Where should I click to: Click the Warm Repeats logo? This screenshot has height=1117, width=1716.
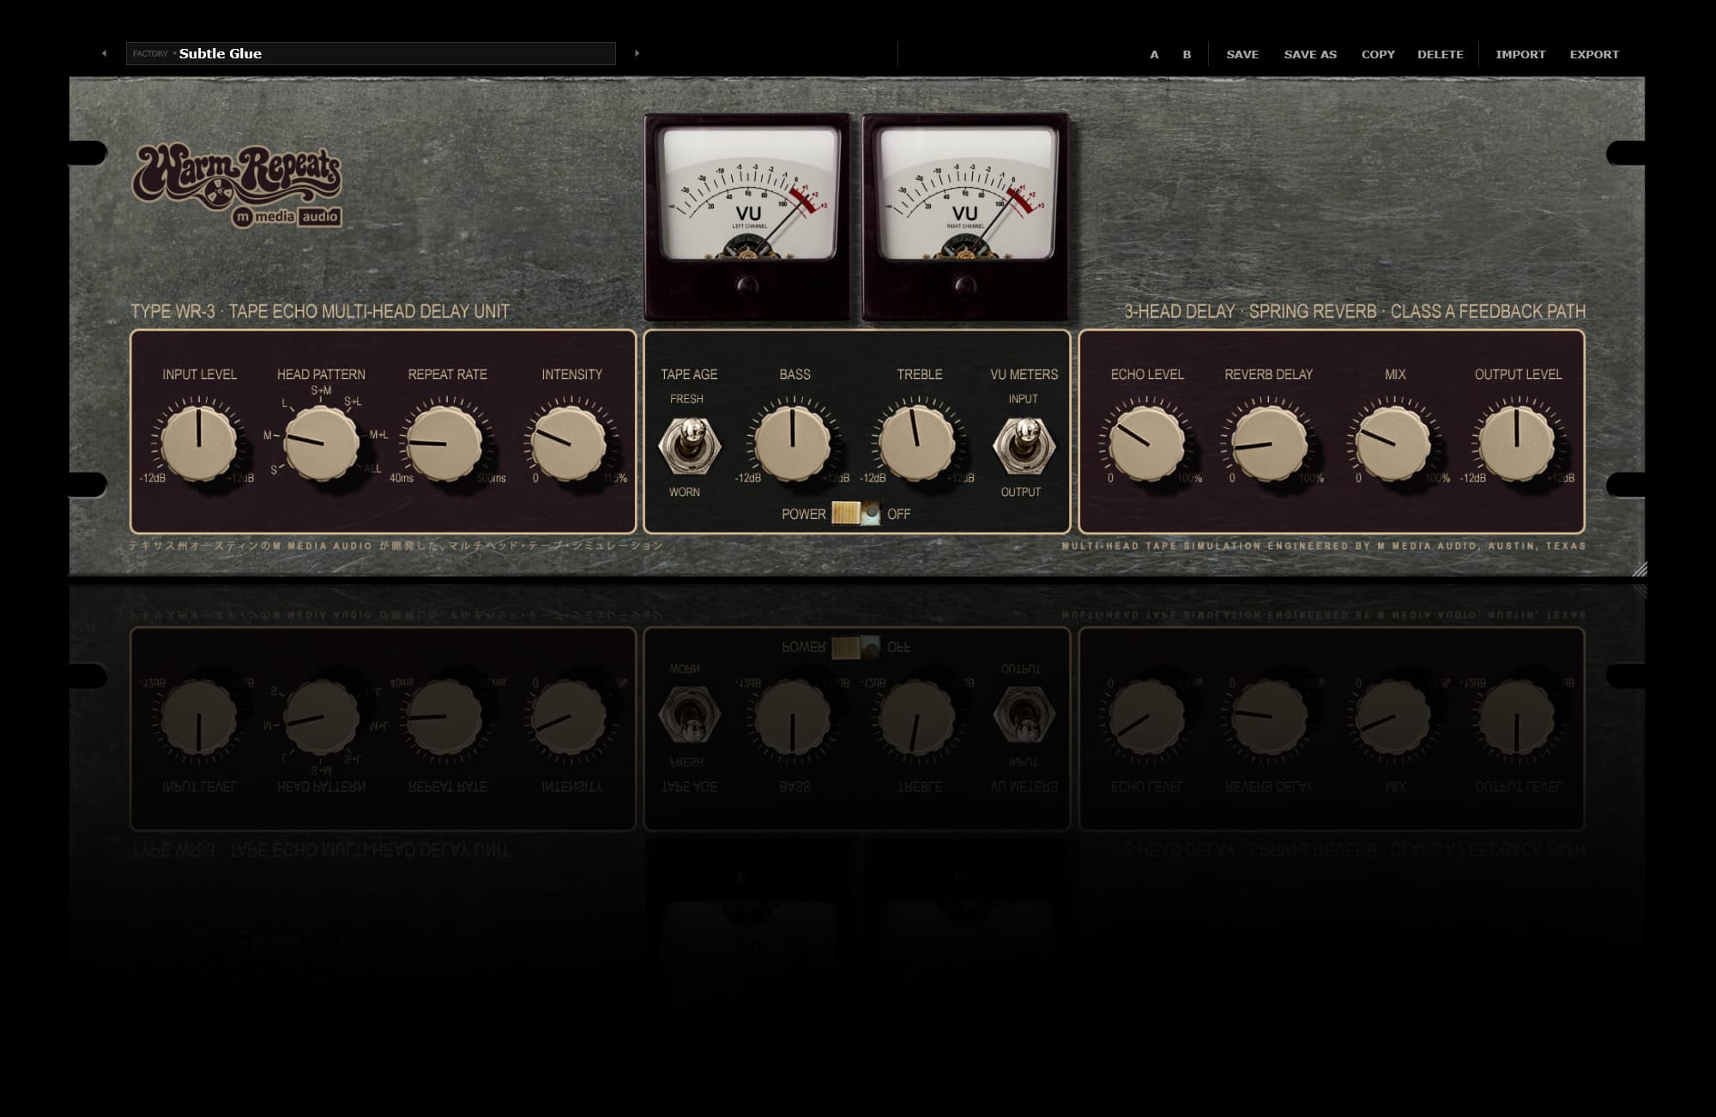(238, 186)
